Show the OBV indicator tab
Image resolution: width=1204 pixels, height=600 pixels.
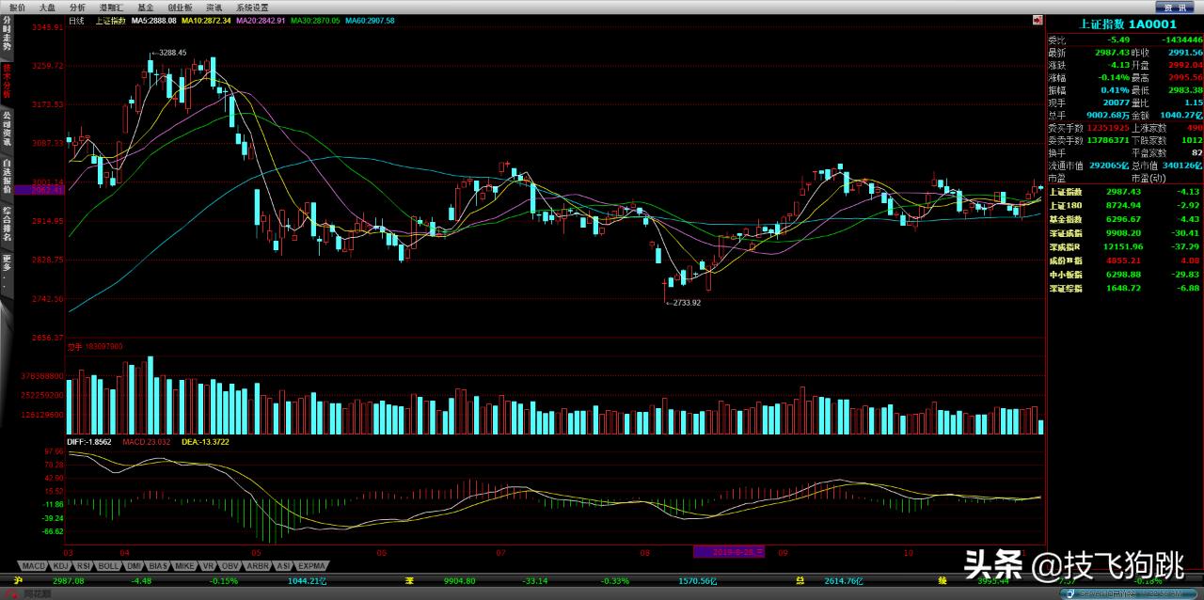click(x=230, y=566)
